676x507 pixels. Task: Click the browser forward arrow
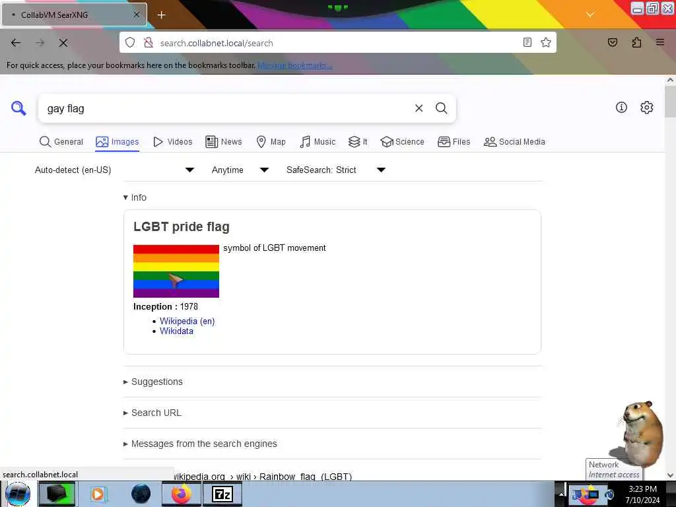point(40,43)
